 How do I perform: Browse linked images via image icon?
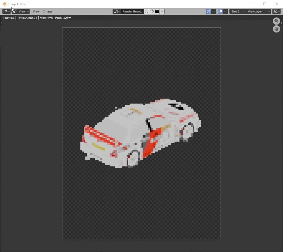point(117,11)
